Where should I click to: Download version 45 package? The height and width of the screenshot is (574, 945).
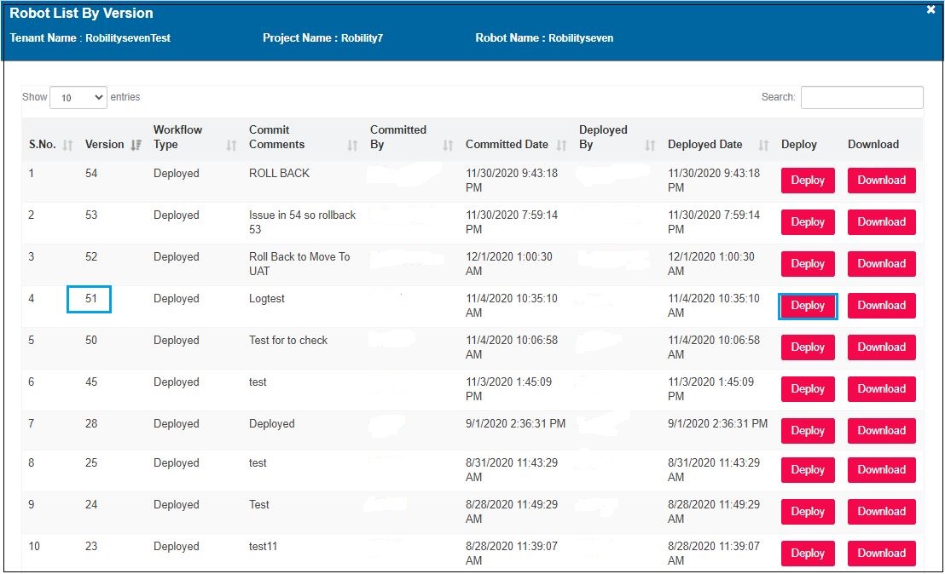click(x=881, y=389)
